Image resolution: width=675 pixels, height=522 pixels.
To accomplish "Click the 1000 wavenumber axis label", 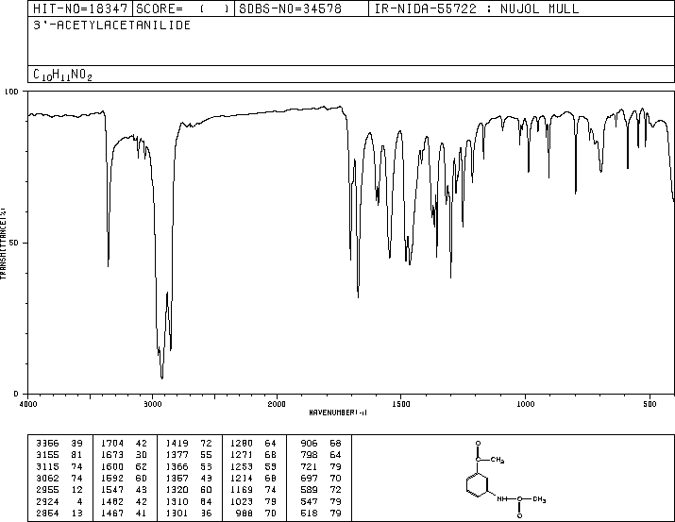I will coord(525,404).
